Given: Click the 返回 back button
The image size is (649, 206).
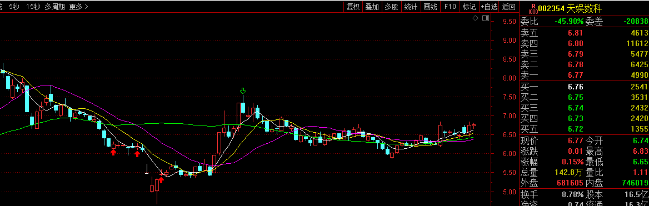Looking at the screenshot, I should [508, 7].
